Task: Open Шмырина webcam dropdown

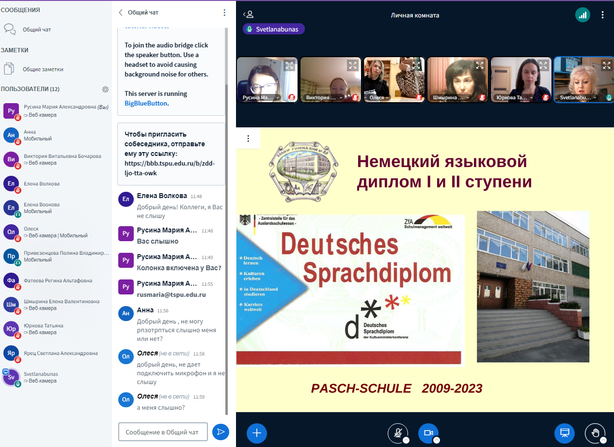Action: click(x=452, y=97)
